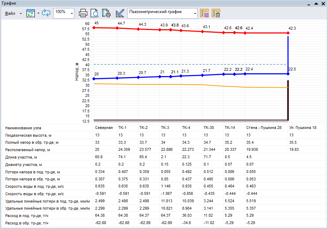Expand the arrow next to Файл
The image size is (328, 229).
tap(21, 14)
